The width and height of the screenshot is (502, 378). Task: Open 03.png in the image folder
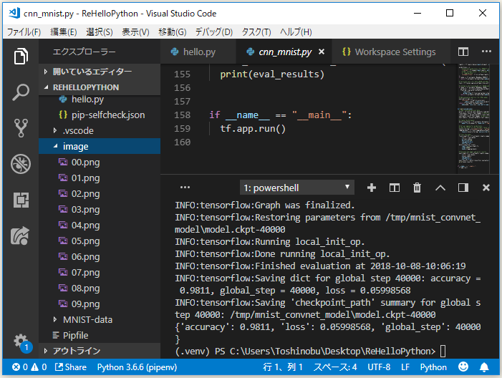(100, 209)
